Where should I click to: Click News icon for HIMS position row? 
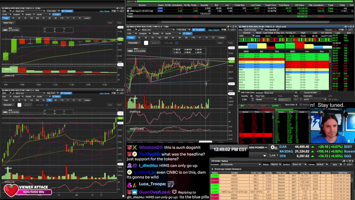point(160,8)
